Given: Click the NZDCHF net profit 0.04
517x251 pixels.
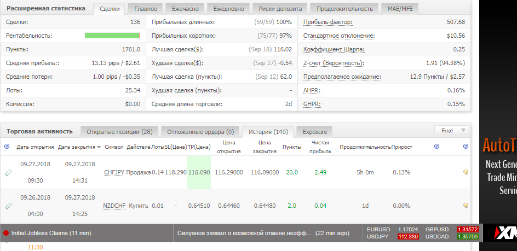Looking at the screenshot, I should click(x=320, y=206).
